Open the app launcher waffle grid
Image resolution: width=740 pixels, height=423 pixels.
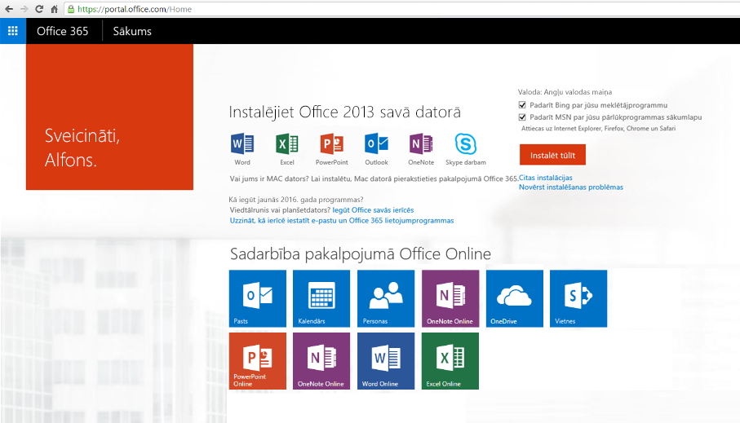click(13, 31)
